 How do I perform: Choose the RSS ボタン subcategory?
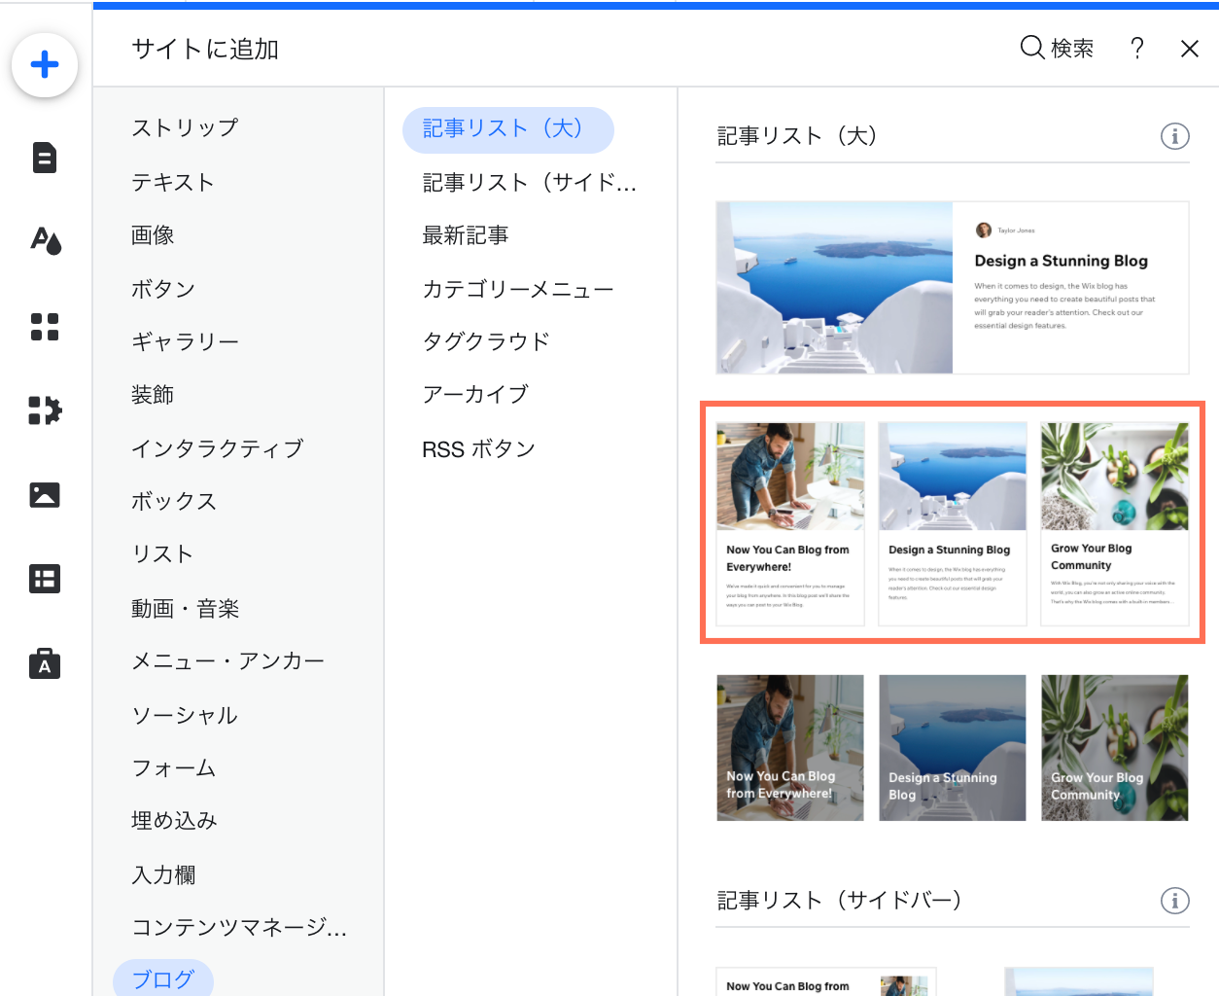pos(478,448)
